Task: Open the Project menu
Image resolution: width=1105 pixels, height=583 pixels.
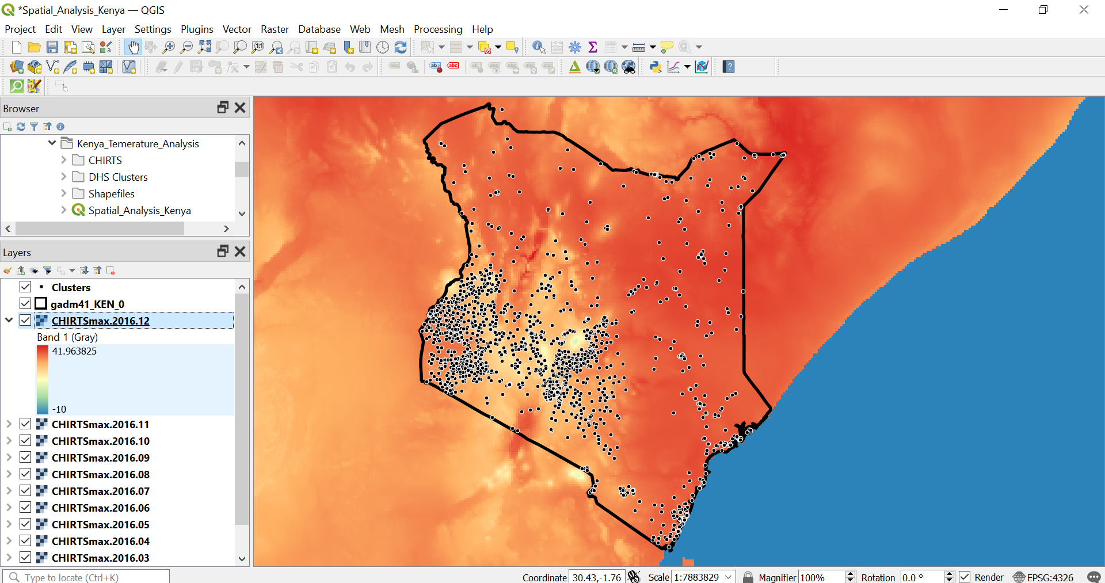Action: (20, 29)
